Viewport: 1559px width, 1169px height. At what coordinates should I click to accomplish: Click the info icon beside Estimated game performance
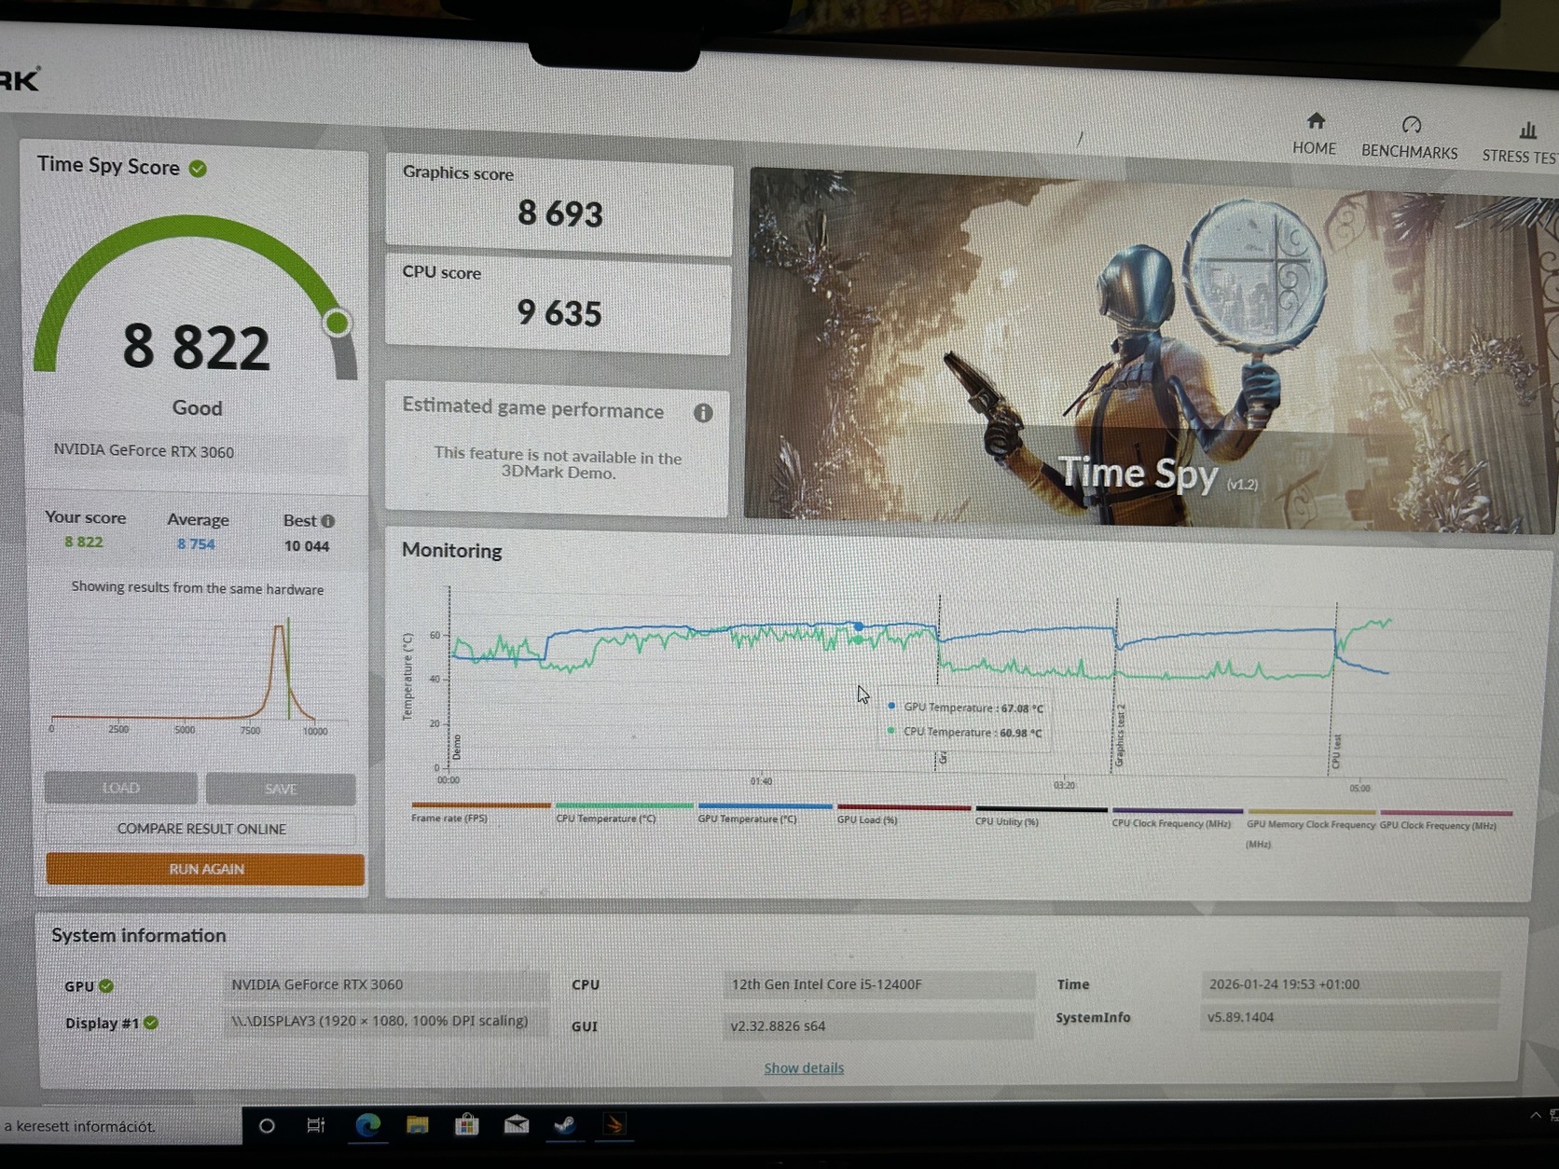pyautogui.click(x=704, y=413)
